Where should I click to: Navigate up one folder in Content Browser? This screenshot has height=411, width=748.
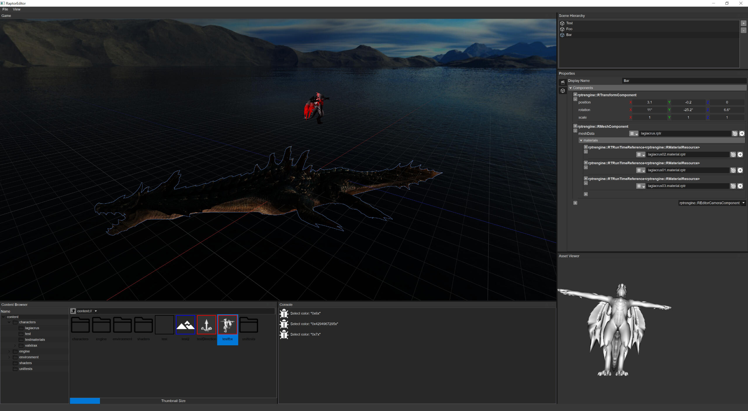point(73,311)
